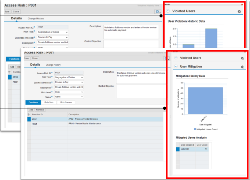The image size is (250, 180).
Task: Click Access Risk ID field in back window
Action: coord(52,27)
